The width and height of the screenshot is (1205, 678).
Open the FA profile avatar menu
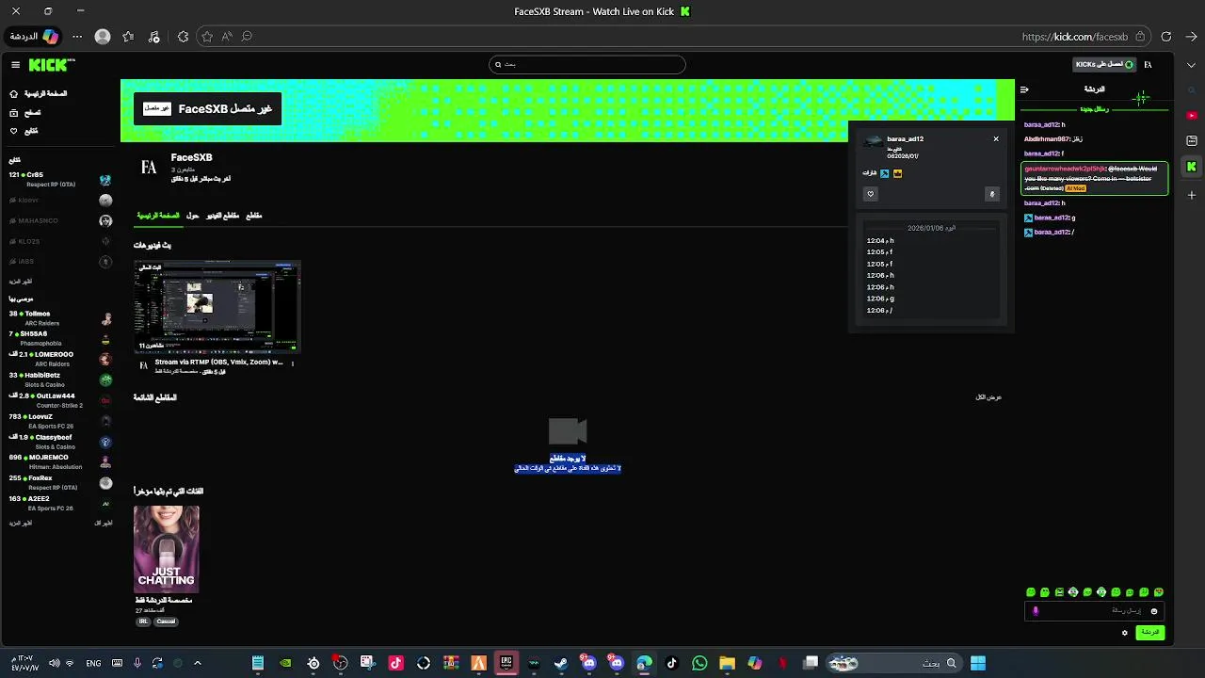1148,65
